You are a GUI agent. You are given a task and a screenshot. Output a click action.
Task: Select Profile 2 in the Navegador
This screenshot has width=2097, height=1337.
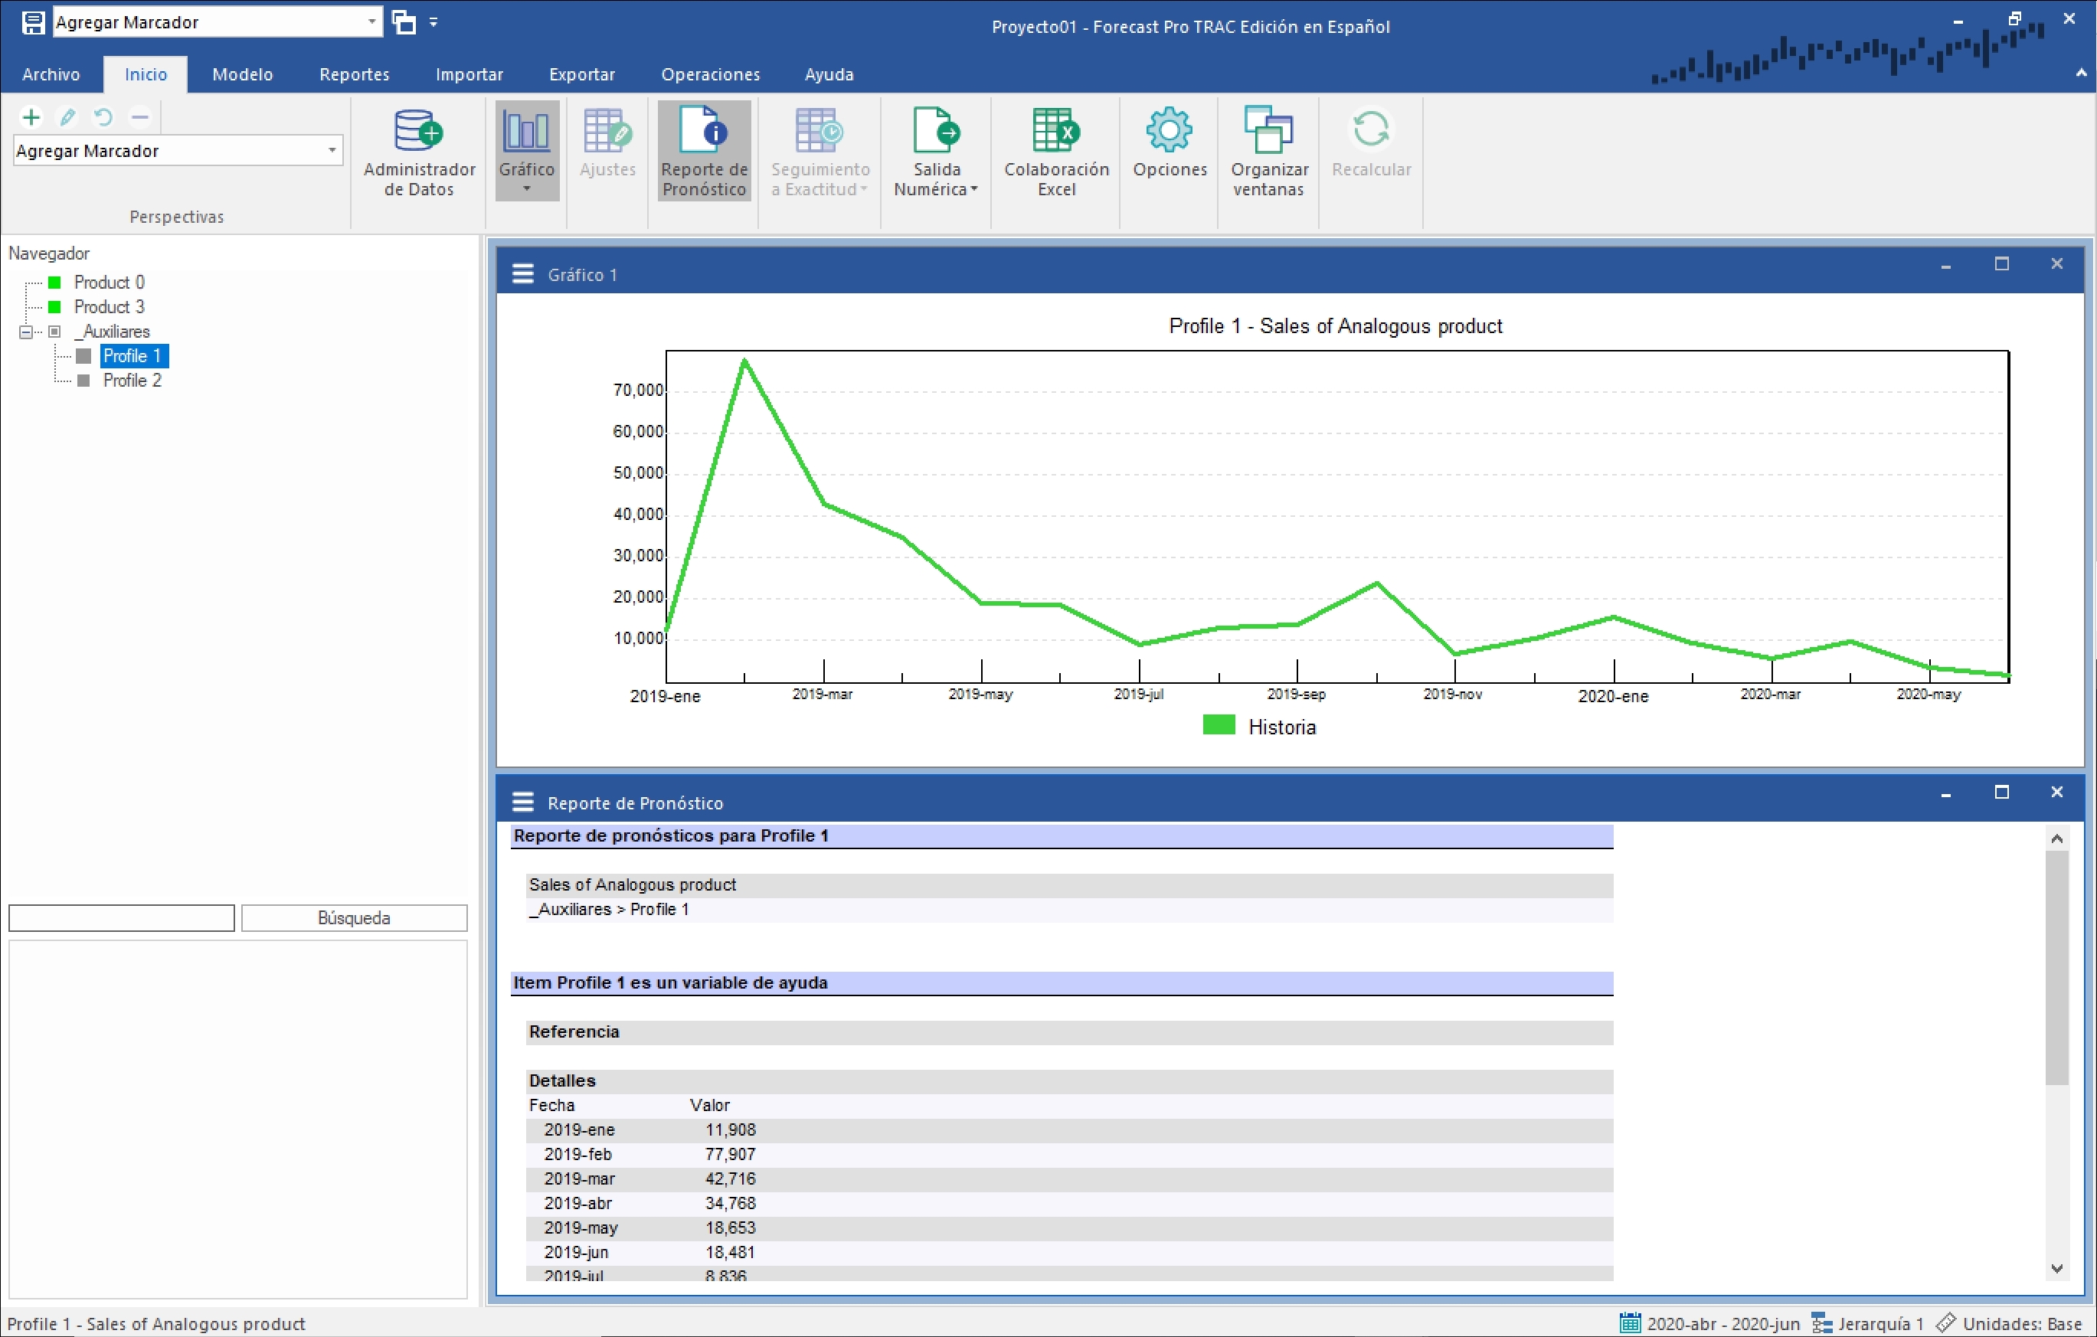point(132,381)
